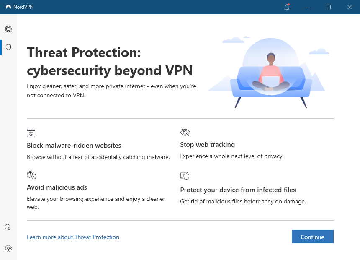Open the VPN servers globe icon
Screen dimensions: 360x260
[x=8, y=29]
